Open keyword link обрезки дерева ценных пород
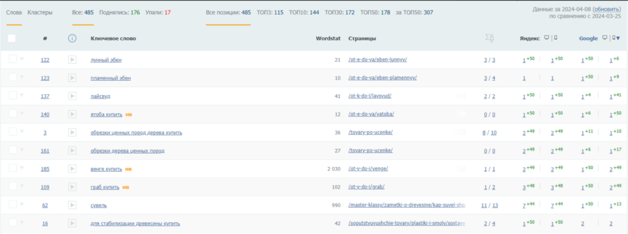Viewport: 628px width, 234px height. tap(128, 151)
